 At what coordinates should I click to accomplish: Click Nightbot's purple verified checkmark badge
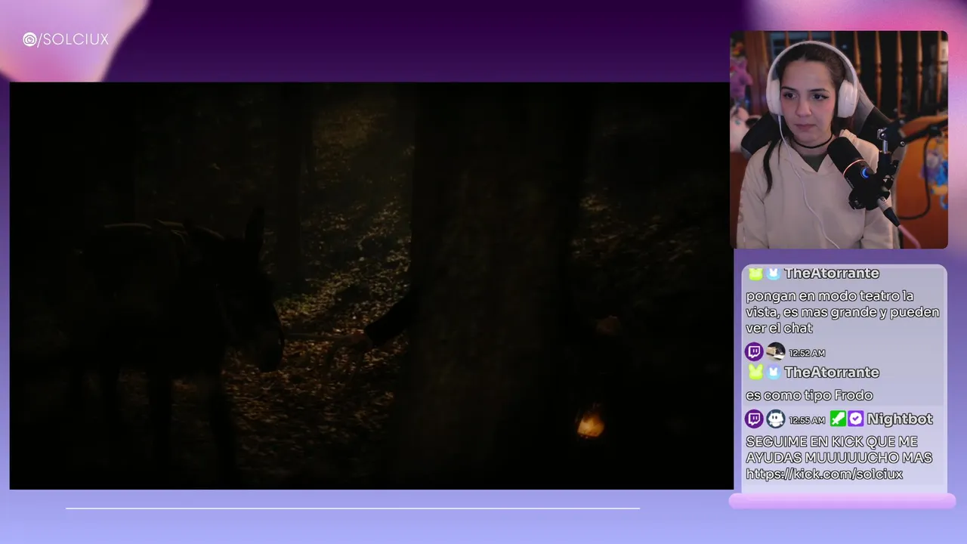coord(856,419)
